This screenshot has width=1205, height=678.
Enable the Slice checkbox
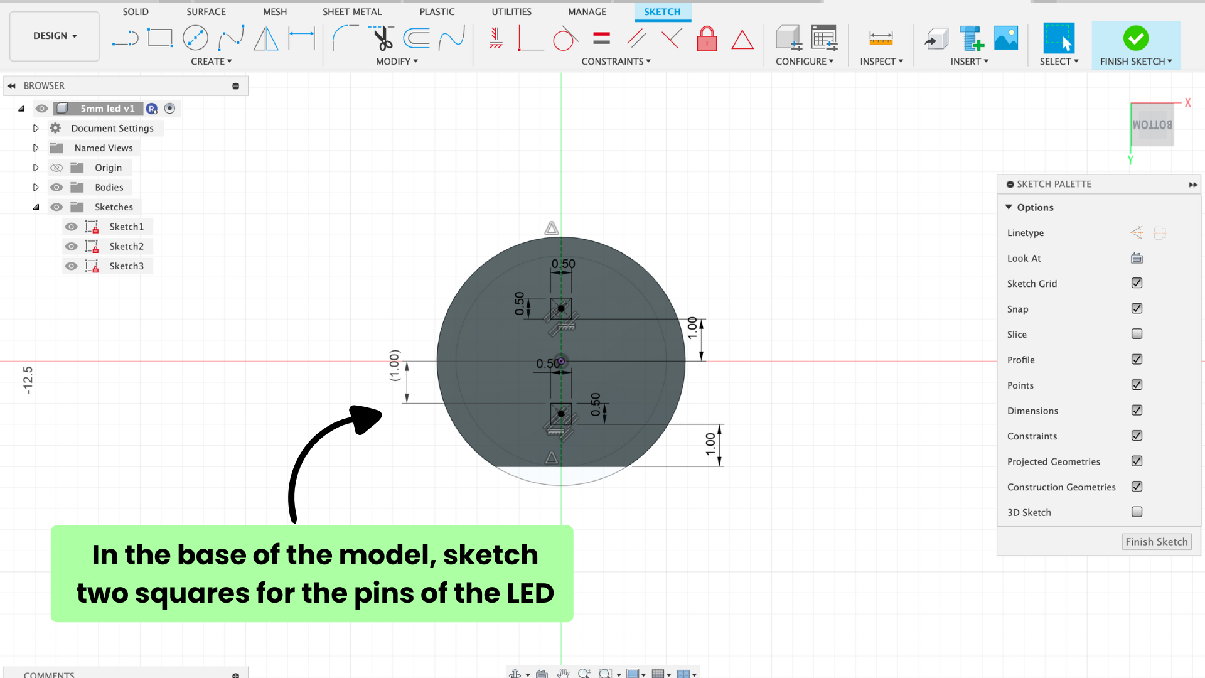[x=1137, y=334]
